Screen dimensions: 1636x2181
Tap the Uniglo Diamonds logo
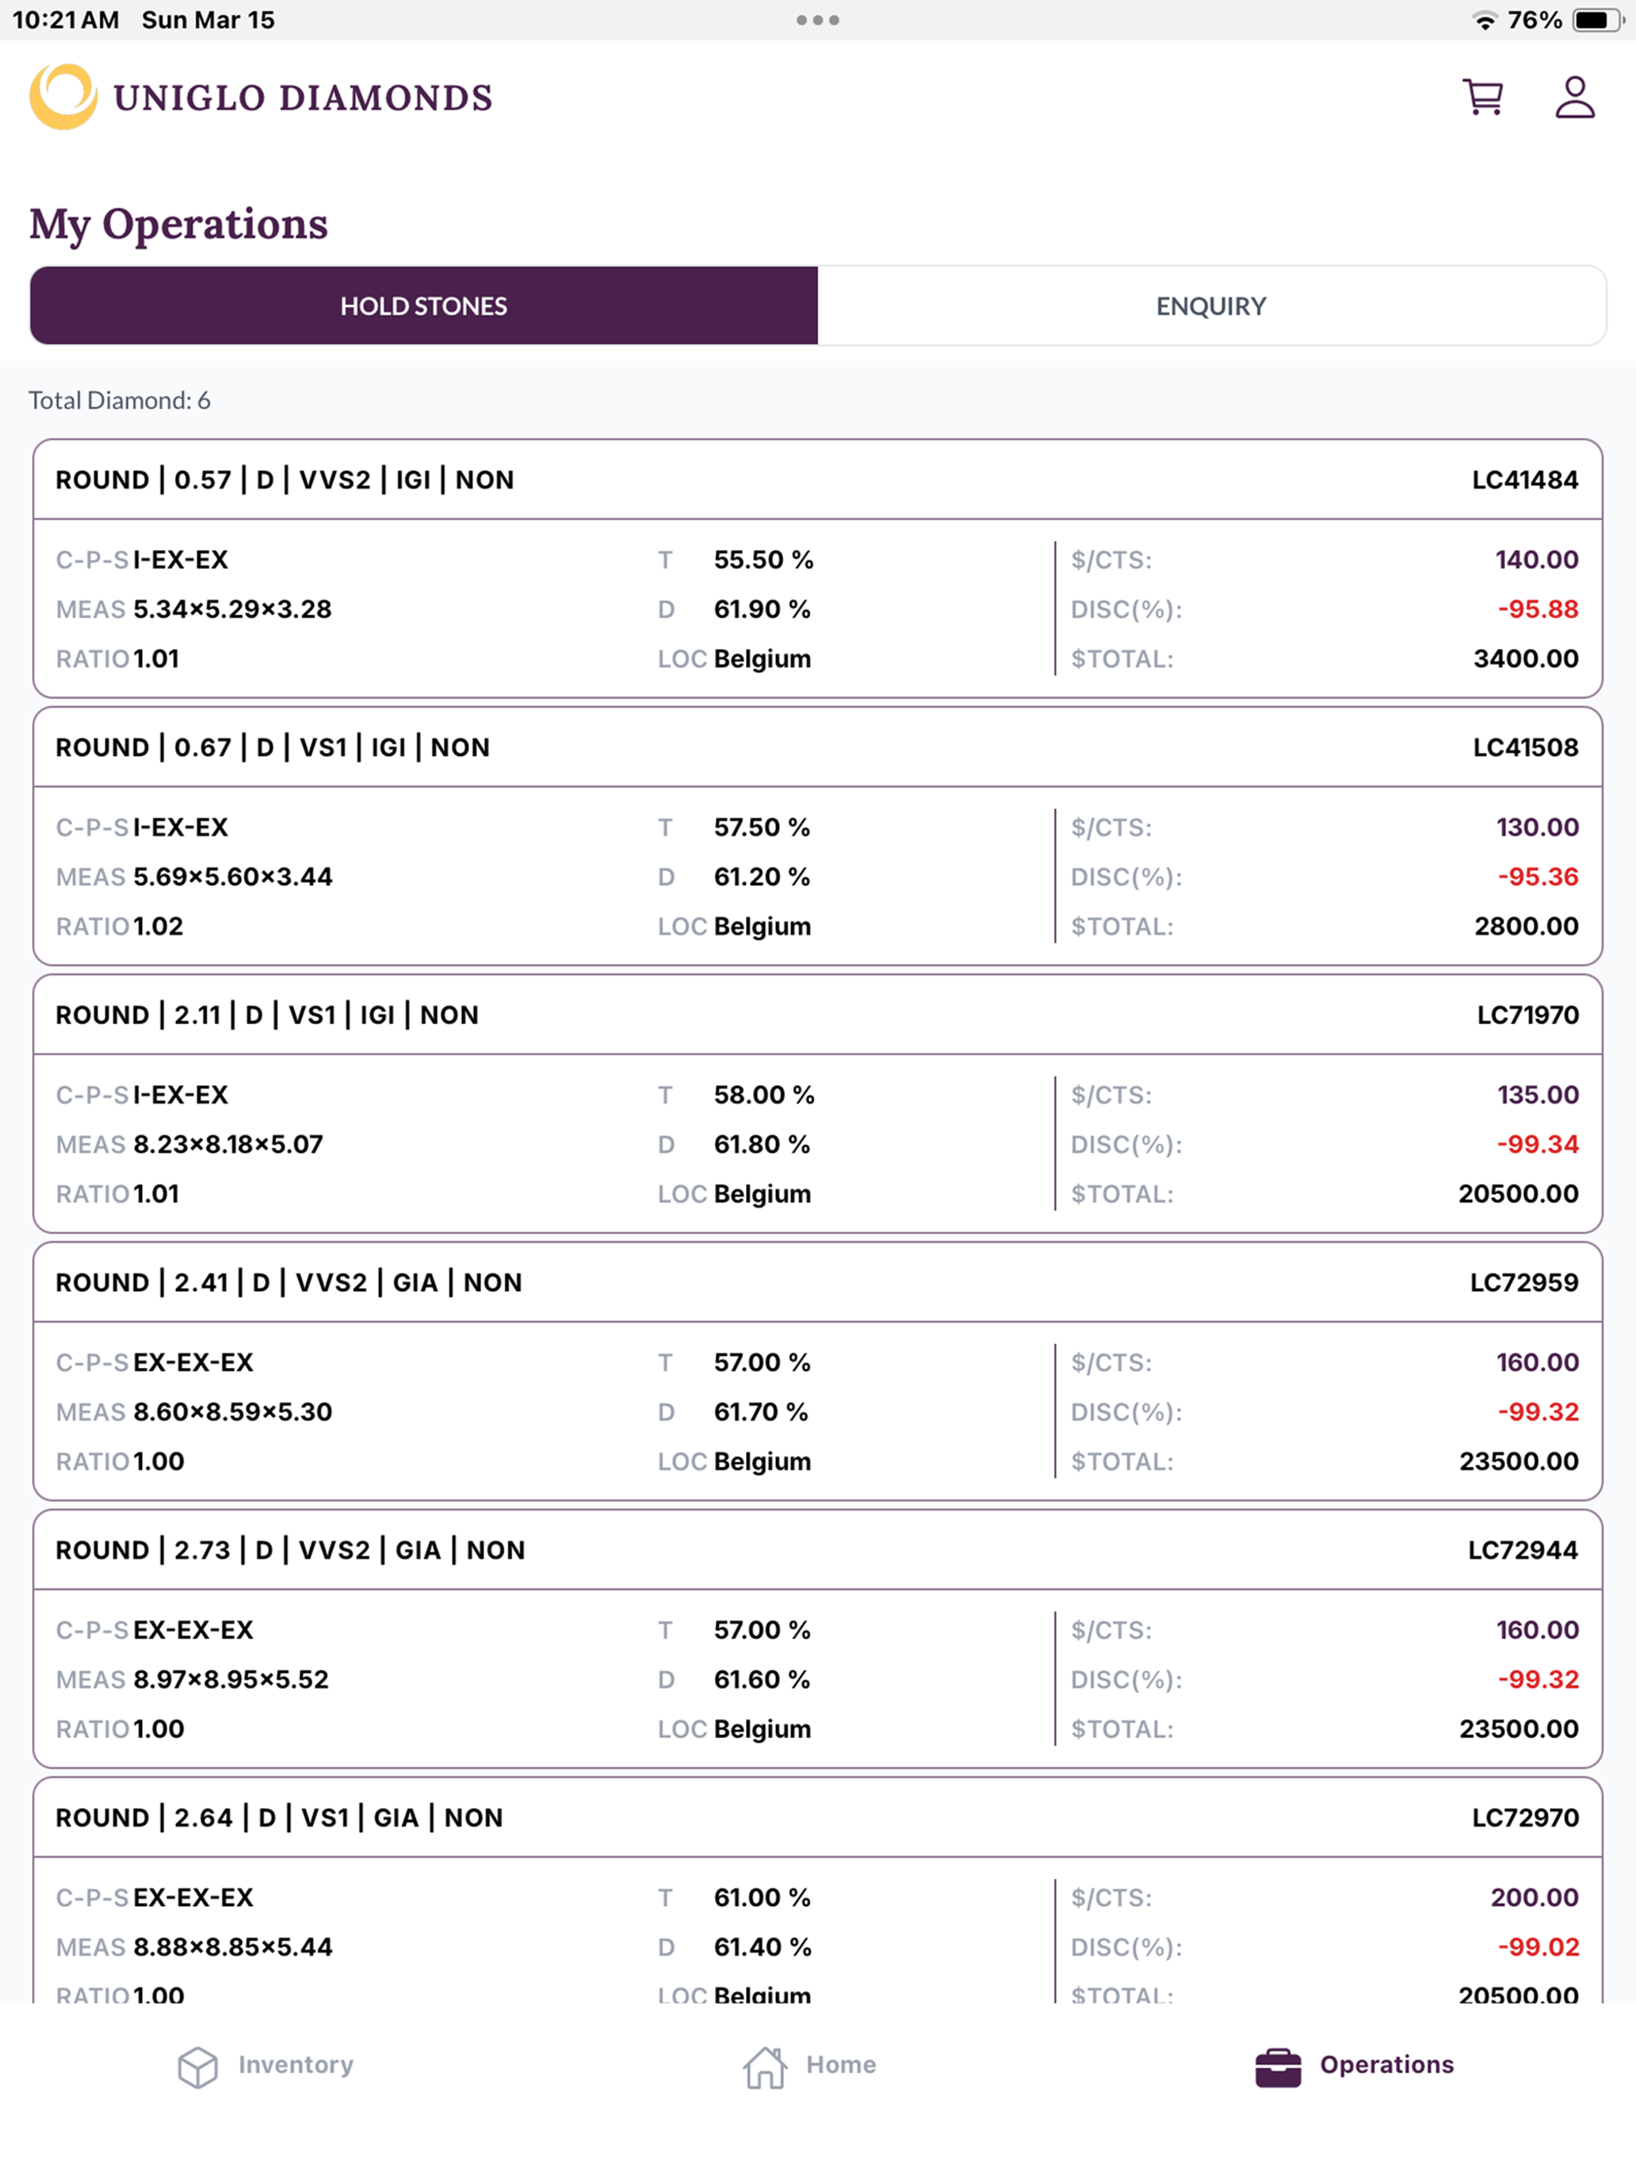(x=262, y=97)
